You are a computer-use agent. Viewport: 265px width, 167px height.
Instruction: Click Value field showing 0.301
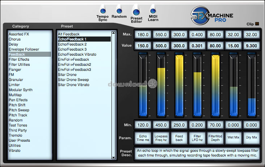point(197,46)
